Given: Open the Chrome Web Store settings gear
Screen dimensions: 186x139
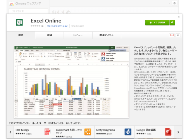Looking at the screenshot, I should pos(174,3).
